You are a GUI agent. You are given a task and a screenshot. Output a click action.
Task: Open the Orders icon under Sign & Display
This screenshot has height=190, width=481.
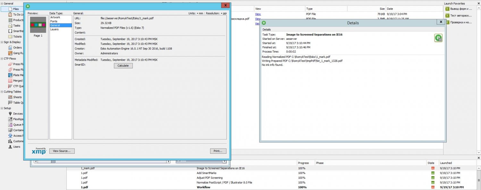[x=10, y=47]
